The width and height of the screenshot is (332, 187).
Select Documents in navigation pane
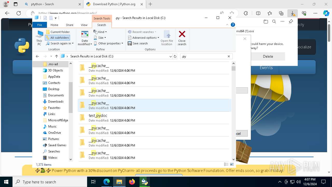[56, 95]
